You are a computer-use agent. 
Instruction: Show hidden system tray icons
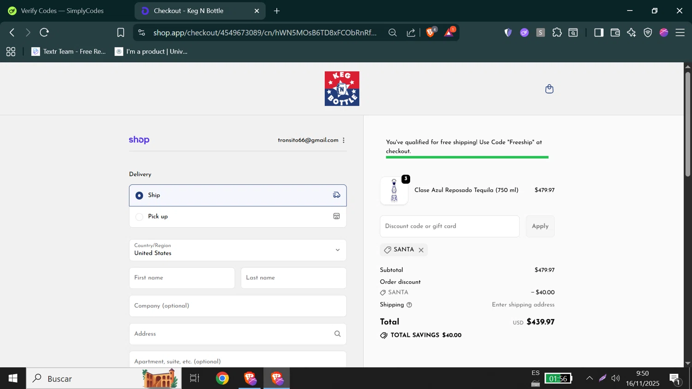click(589, 378)
